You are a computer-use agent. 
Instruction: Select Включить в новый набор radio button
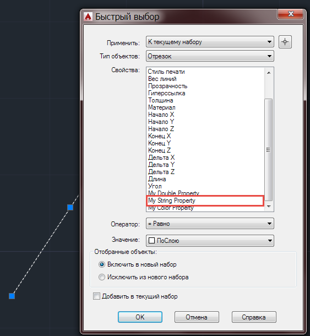[x=102, y=264]
